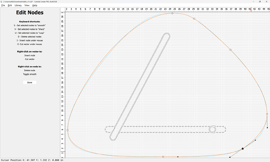Click the black control handle below the right node
Viewport: 270px width, 162px height.
(267, 128)
